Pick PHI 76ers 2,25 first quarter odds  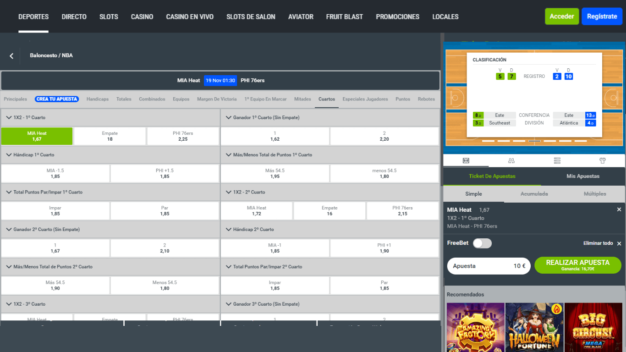pyautogui.click(x=183, y=136)
